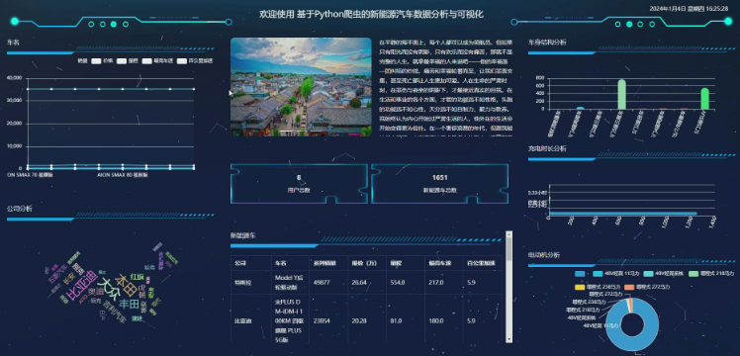740x356 pixels.
Task: Click the top line's last data point in 车名 chart
Action: [x=194, y=89]
